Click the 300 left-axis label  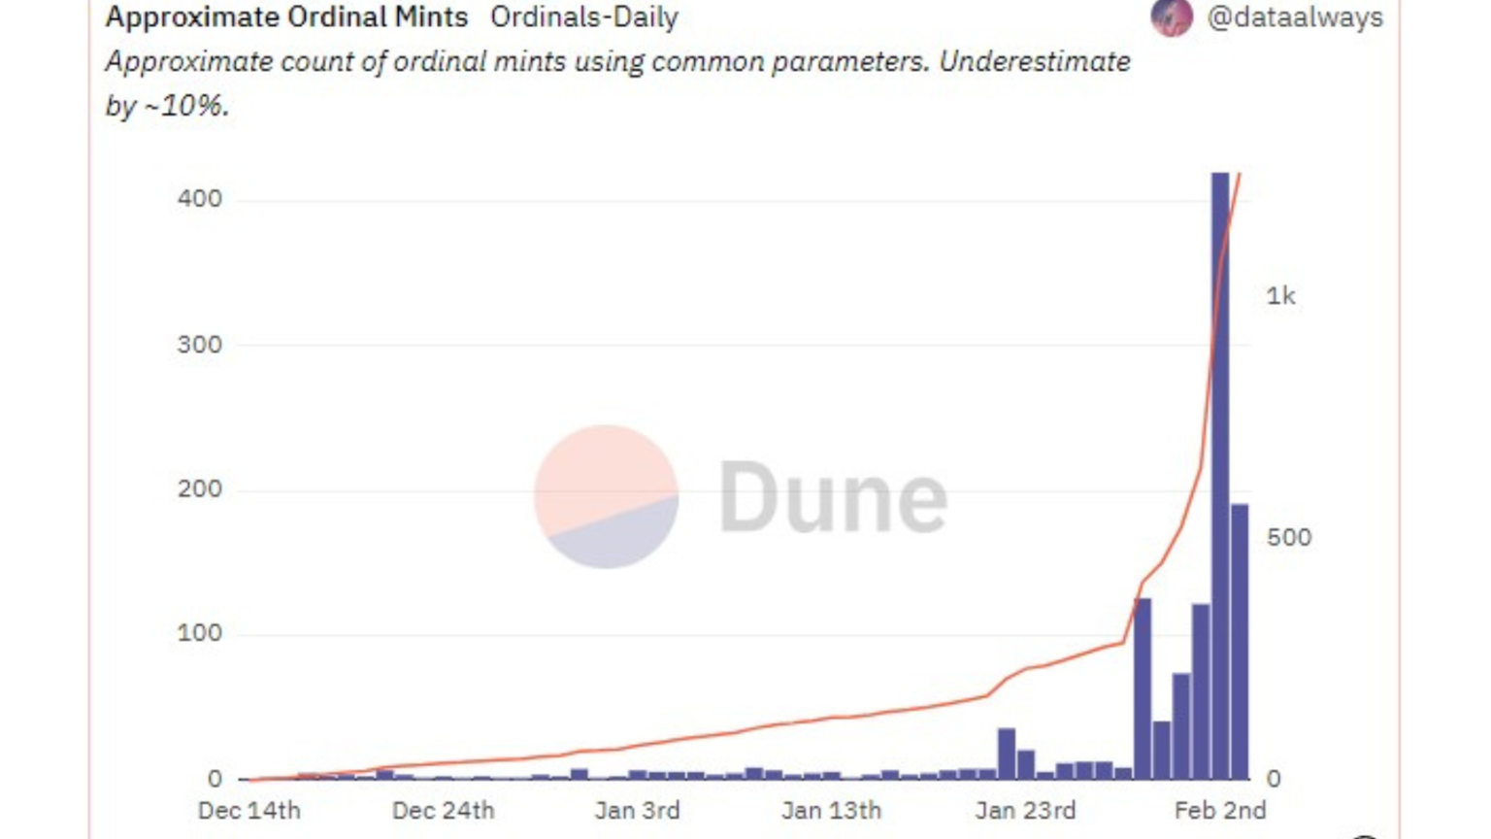pyautogui.click(x=199, y=345)
